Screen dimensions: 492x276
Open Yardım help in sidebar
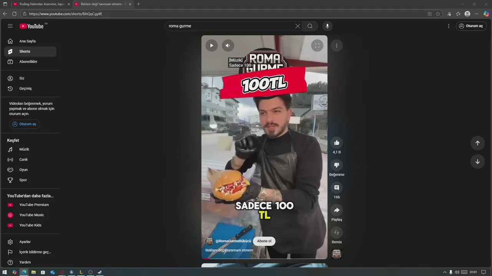[x=30, y=262]
